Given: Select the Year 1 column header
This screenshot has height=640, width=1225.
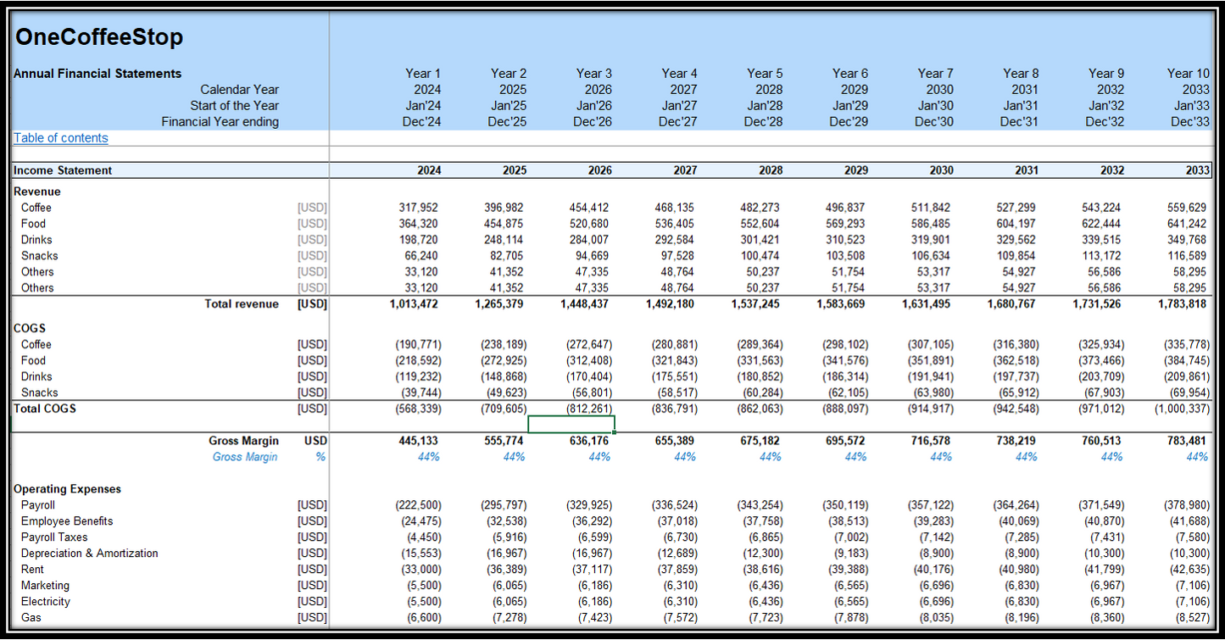Looking at the screenshot, I should (x=423, y=74).
